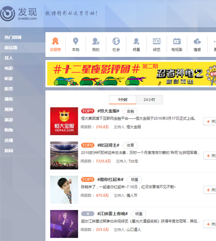
Task: Click the rank 4 badge
Action: coord(88,214)
